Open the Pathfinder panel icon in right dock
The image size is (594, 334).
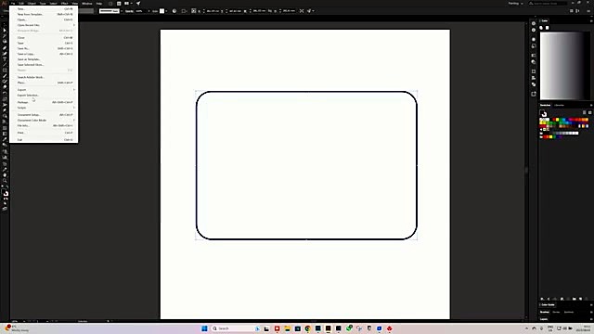coord(534,84)
